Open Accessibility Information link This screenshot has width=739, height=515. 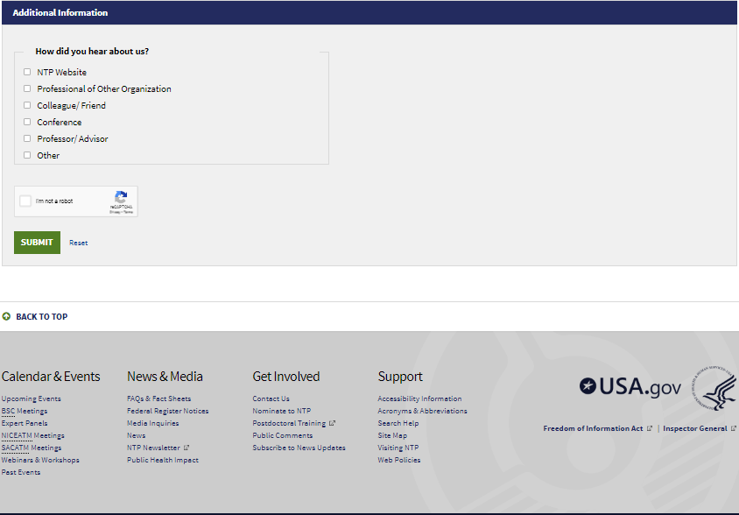(x=420, y=399)
